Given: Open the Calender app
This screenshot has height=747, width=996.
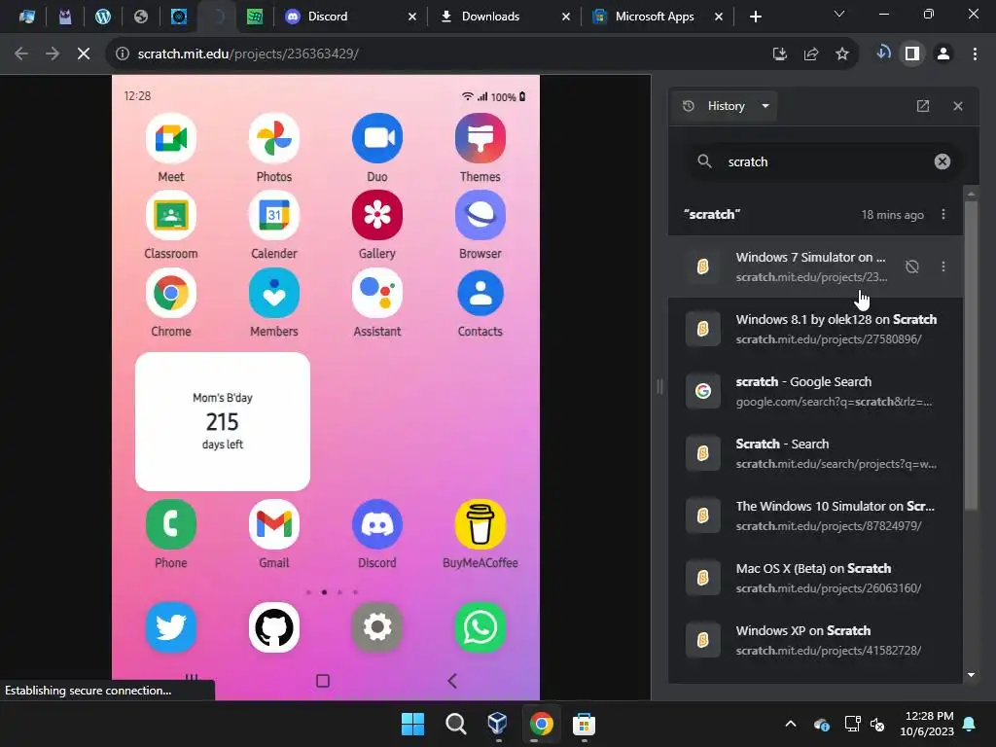Looking at the screenshot, I should click(x=273, y=215).
